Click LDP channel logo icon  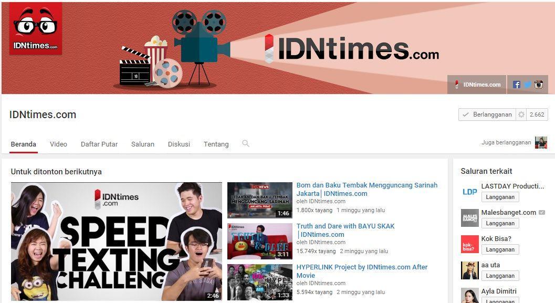pyautogui.click(x=470, y=192)
